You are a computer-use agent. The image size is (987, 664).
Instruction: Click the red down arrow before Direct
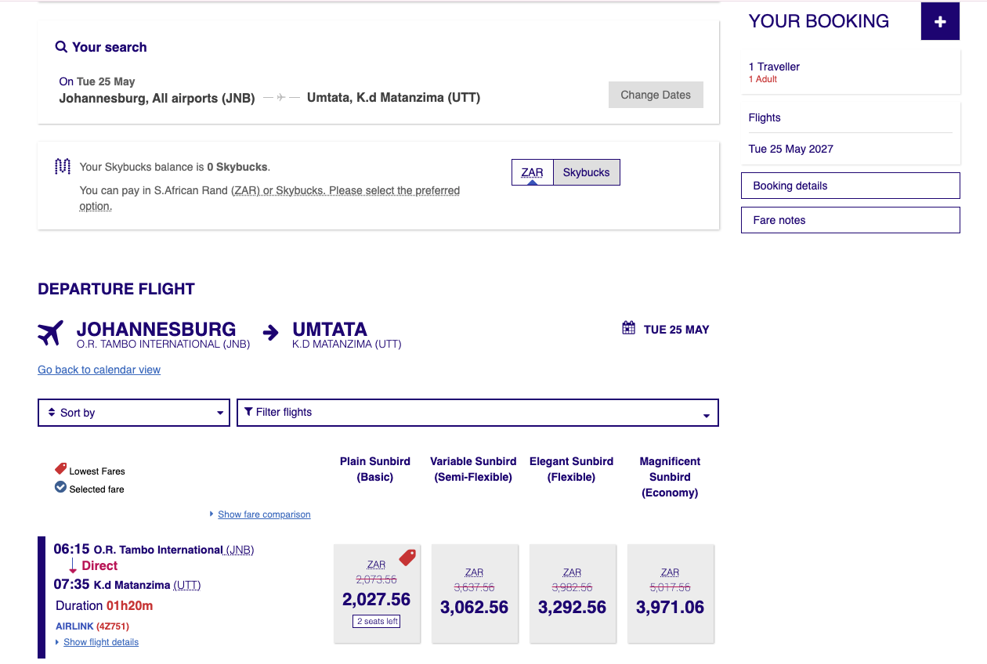(x=72, y=565)
